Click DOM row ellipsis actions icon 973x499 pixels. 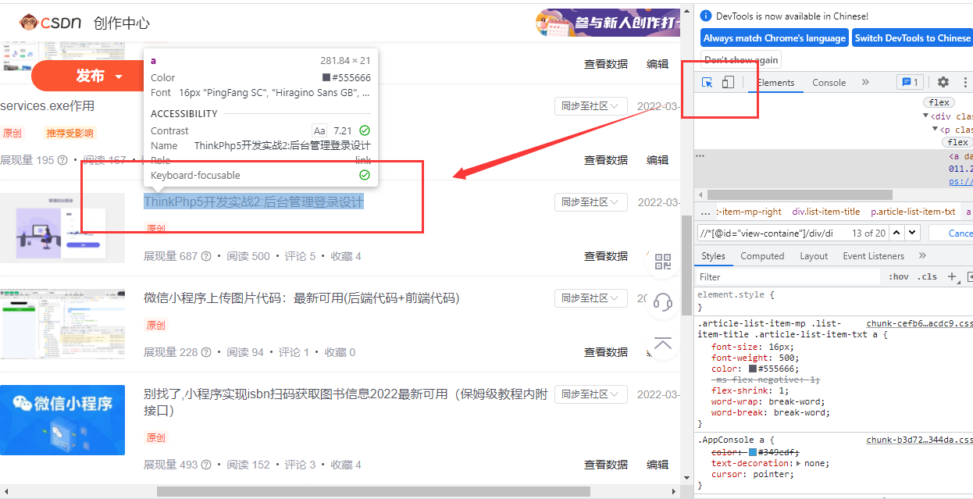click(x=700, y=155)
